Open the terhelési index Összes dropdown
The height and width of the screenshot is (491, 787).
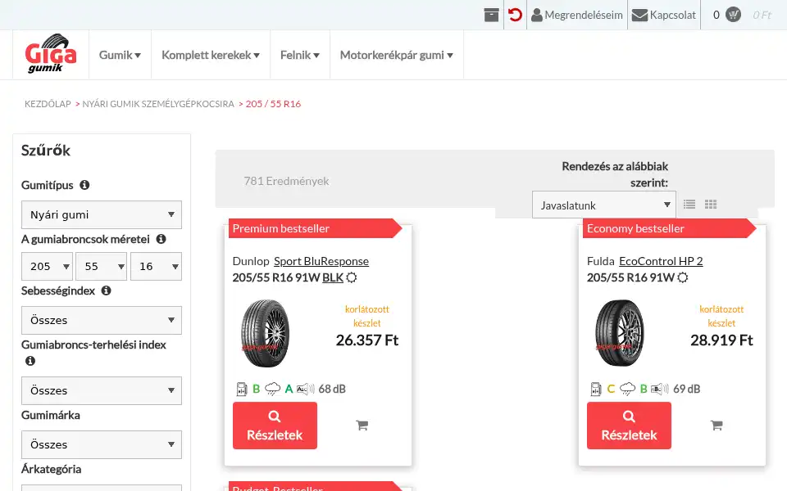[x=102, y=391]
